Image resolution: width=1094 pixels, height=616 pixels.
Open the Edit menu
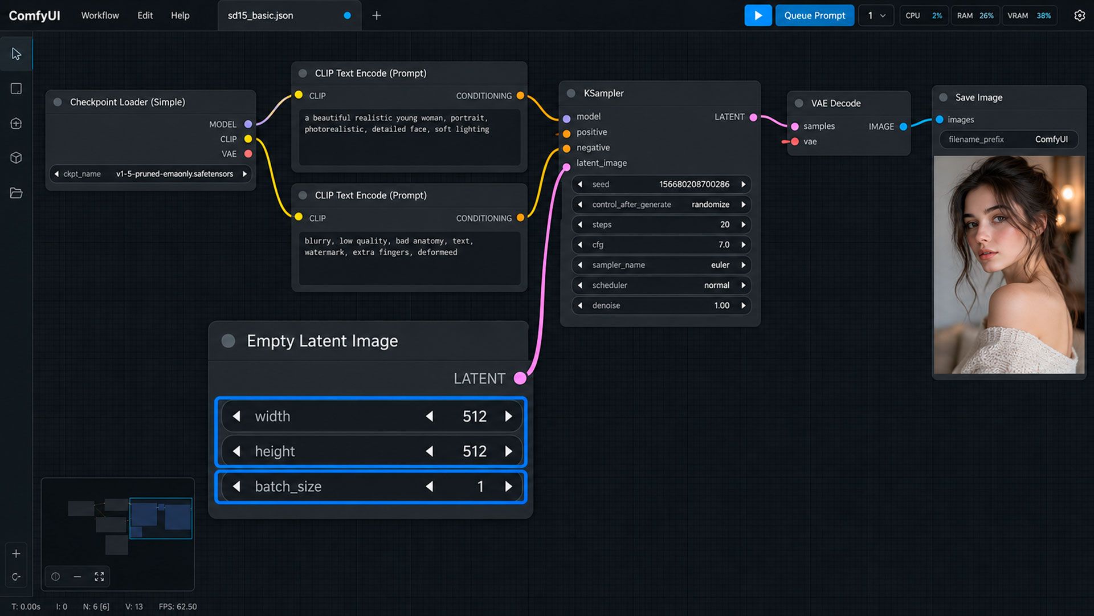pyautogui.click(x=145, y=15)
